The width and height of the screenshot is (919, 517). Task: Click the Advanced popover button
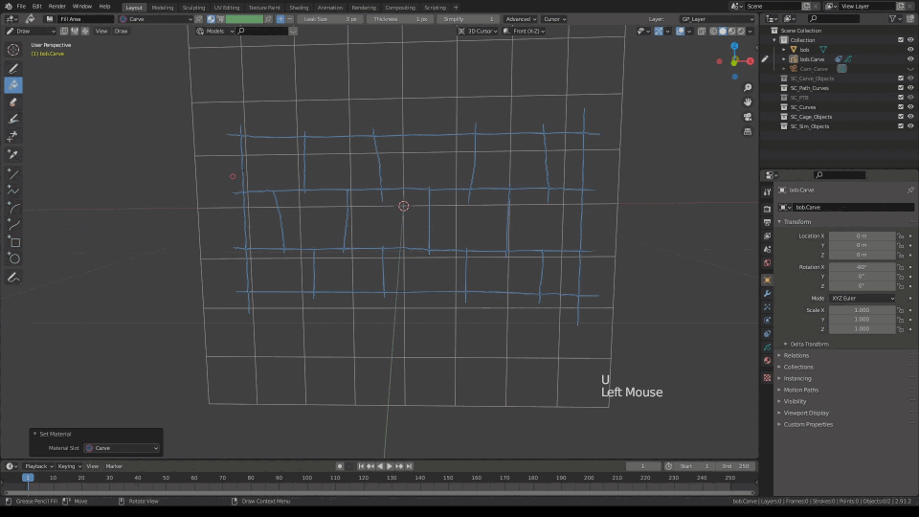(520, 18)
